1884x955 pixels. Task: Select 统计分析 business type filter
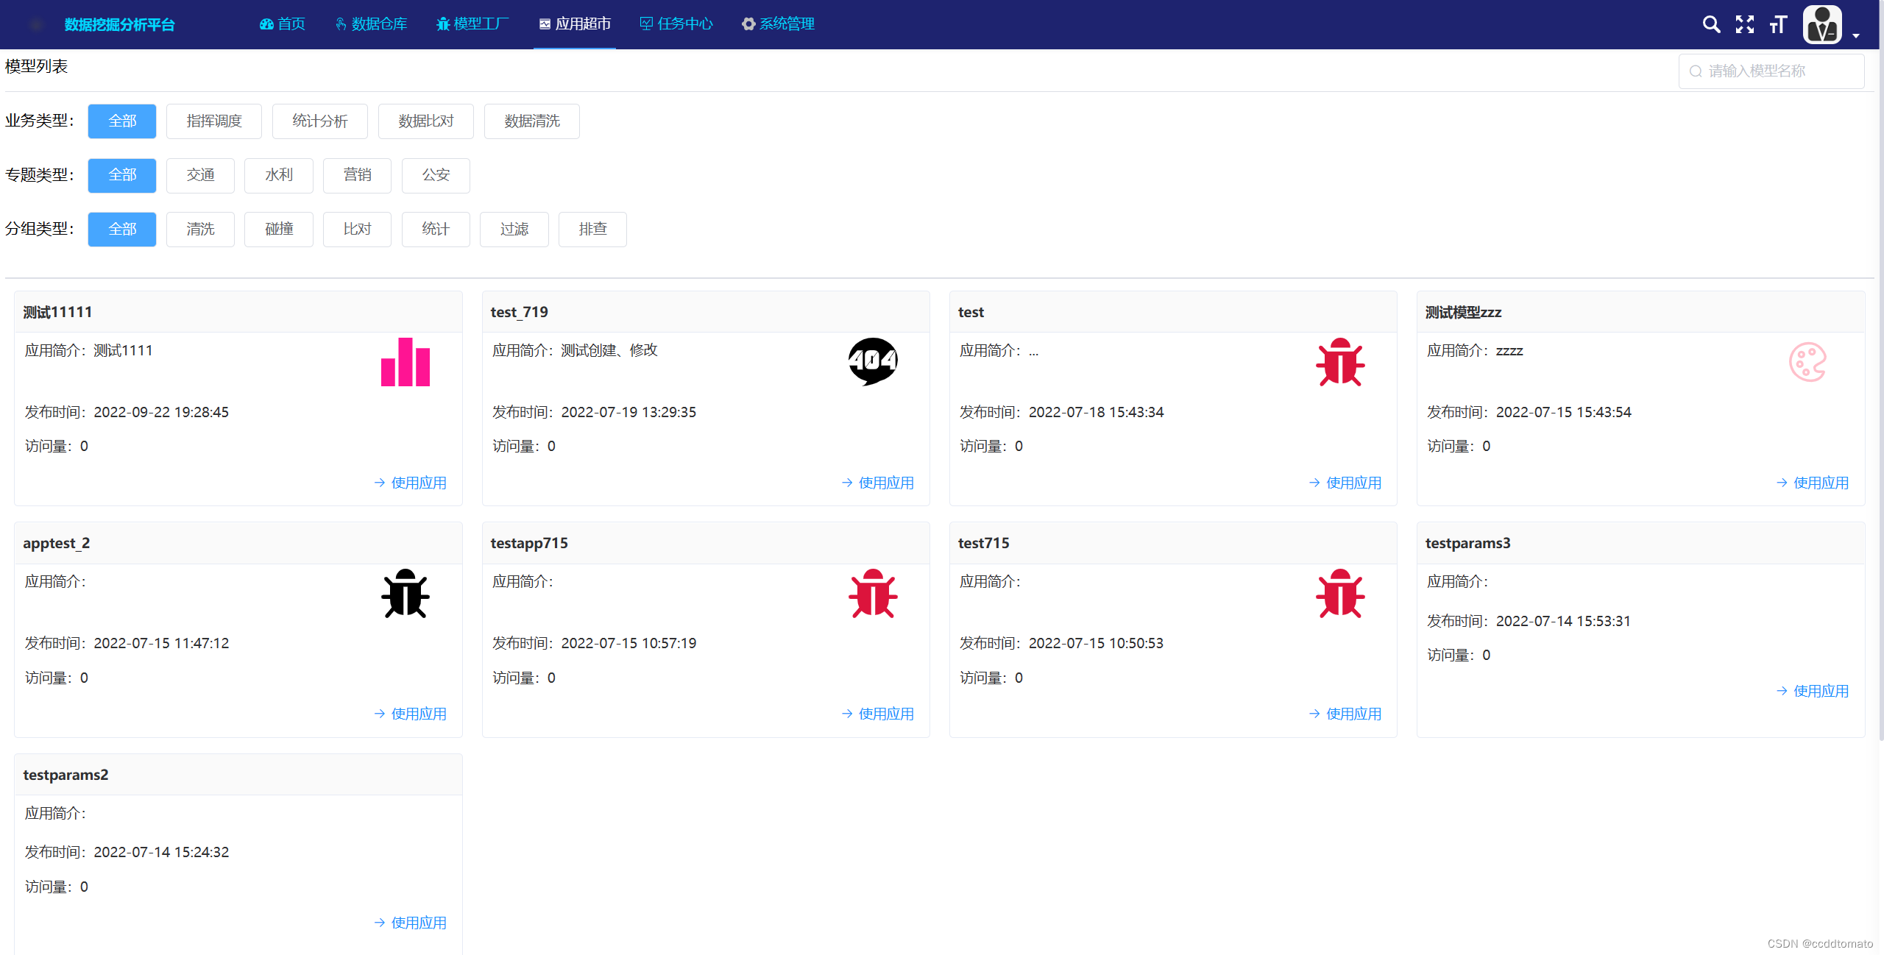click(319, 121)
